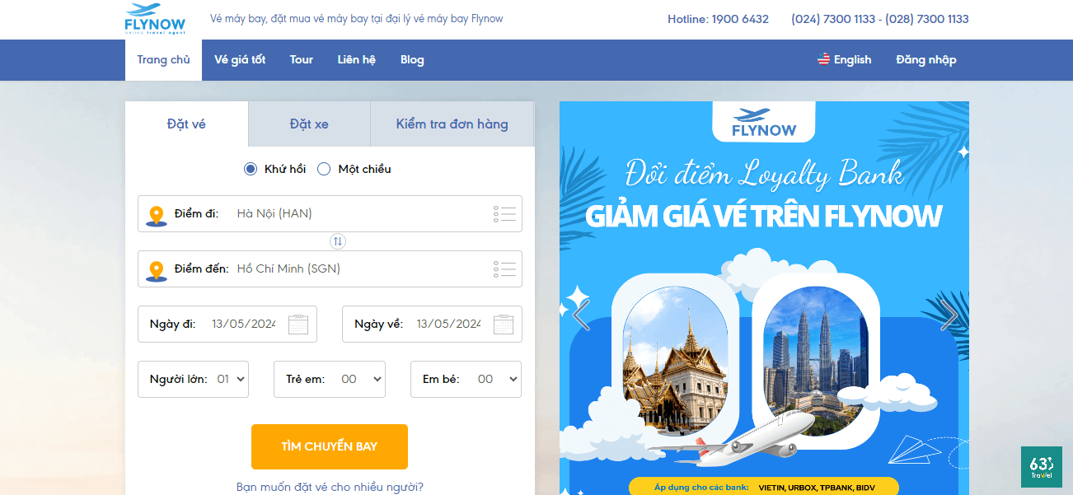Open the Kiểm tra đơn hàng tab

click(452, 124)
